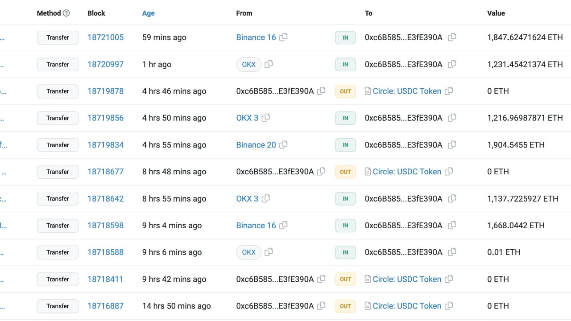Copy the OKX 3 address in block 18719856 row
The width and height of the screenshot is (571, 321).
pyautogui.click(x=266, y=118)
